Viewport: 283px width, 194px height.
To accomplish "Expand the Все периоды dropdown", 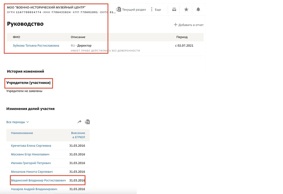I will point(18,122).
